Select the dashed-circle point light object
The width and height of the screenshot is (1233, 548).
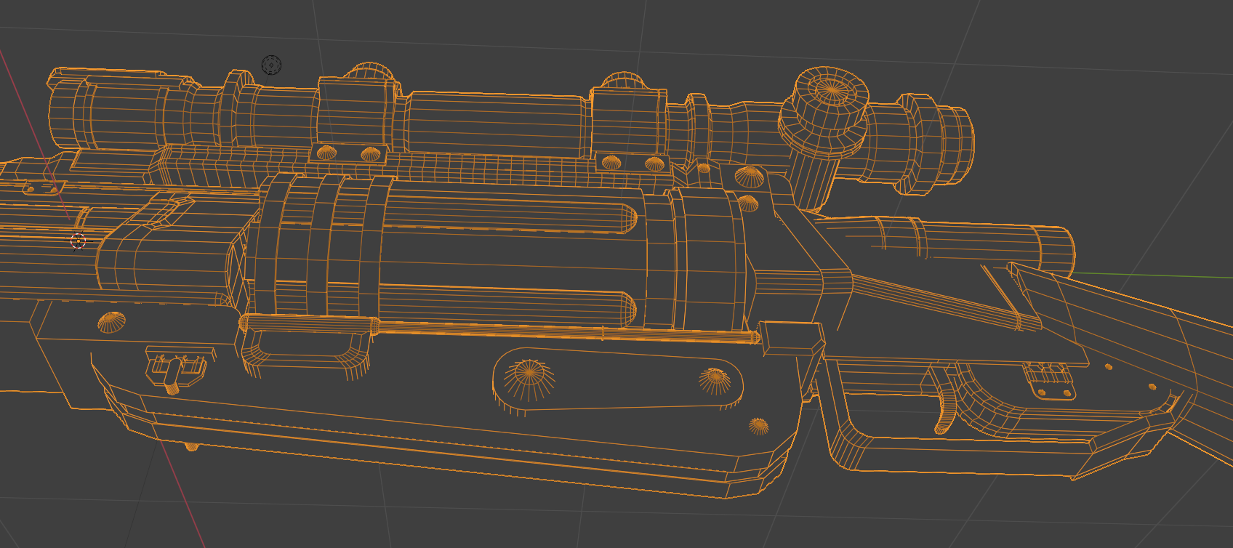(271, 65)
